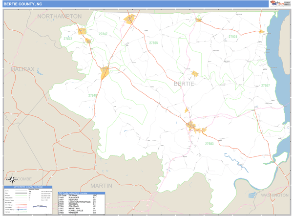Select the WASHINGTON county label
The width and height of the screenshot is (293, 216).
pos(274,195)
